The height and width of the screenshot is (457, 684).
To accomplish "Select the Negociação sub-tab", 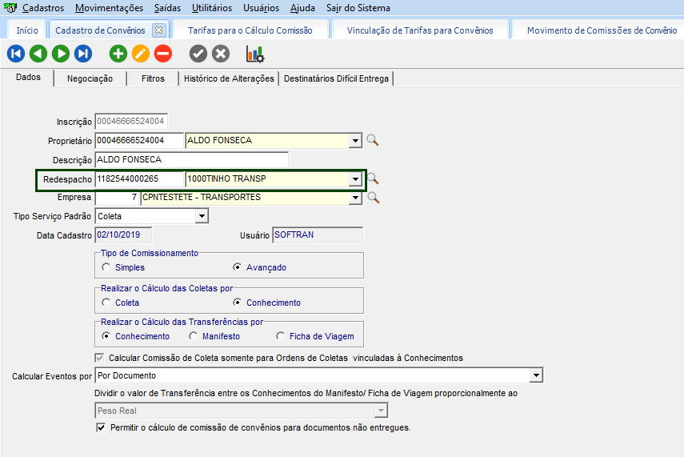I will pyautogui.click(x=90, y=78).
